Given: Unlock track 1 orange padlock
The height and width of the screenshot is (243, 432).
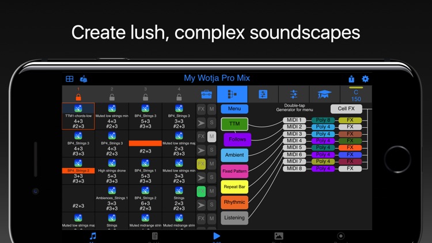Looking at the screenshot, I should click(x=78, y=97).
